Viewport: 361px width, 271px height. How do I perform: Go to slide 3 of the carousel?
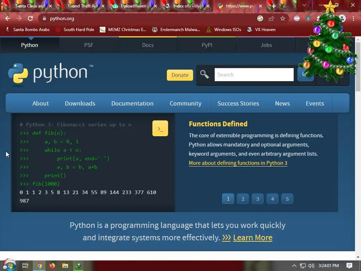coord(258,199)
